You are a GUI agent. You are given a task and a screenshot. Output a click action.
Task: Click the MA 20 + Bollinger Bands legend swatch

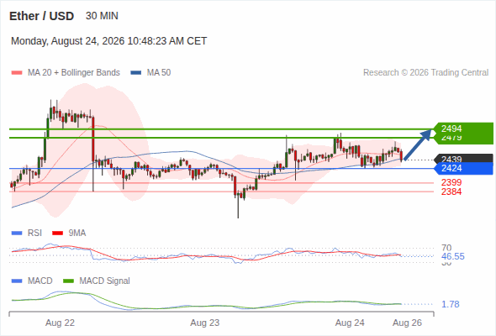17,73
